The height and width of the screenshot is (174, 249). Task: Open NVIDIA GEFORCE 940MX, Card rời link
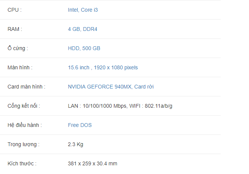[111, 87]
